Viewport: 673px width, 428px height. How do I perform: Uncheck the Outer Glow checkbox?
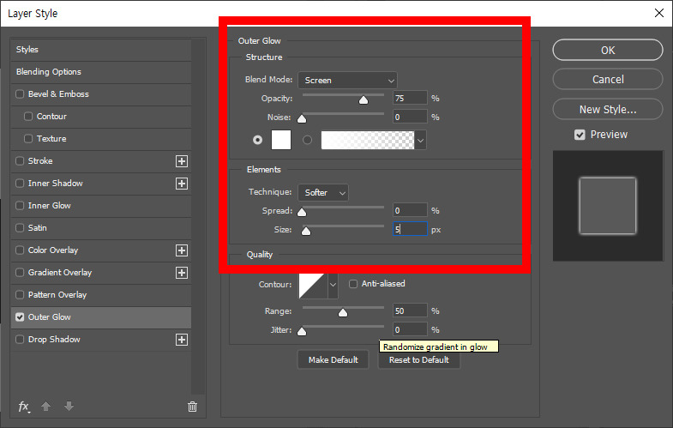(x=20, y=317)
